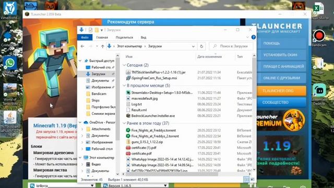
Task: Expand the address bar history dropdown
Action: pyautogui.click(x=193, y=46)
